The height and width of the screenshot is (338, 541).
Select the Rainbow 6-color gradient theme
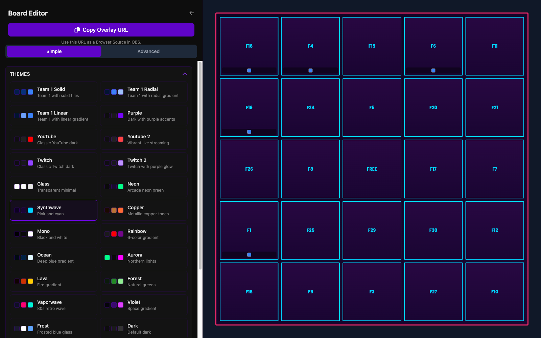(x=144, y=234)
